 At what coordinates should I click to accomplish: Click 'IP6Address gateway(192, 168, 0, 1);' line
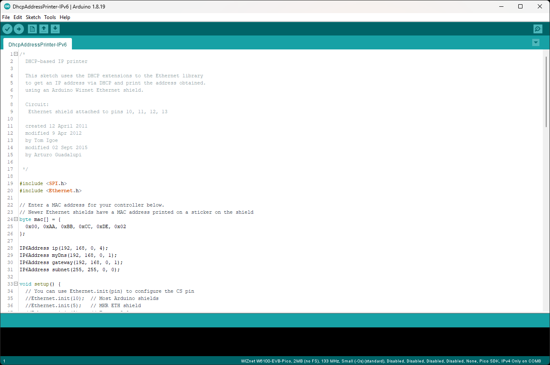coord(71,262)
